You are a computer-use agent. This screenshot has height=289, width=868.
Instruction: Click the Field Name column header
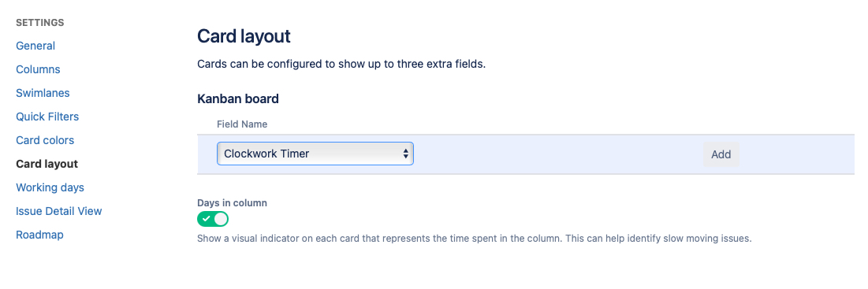pyautogui.click(x=242, y=124)
